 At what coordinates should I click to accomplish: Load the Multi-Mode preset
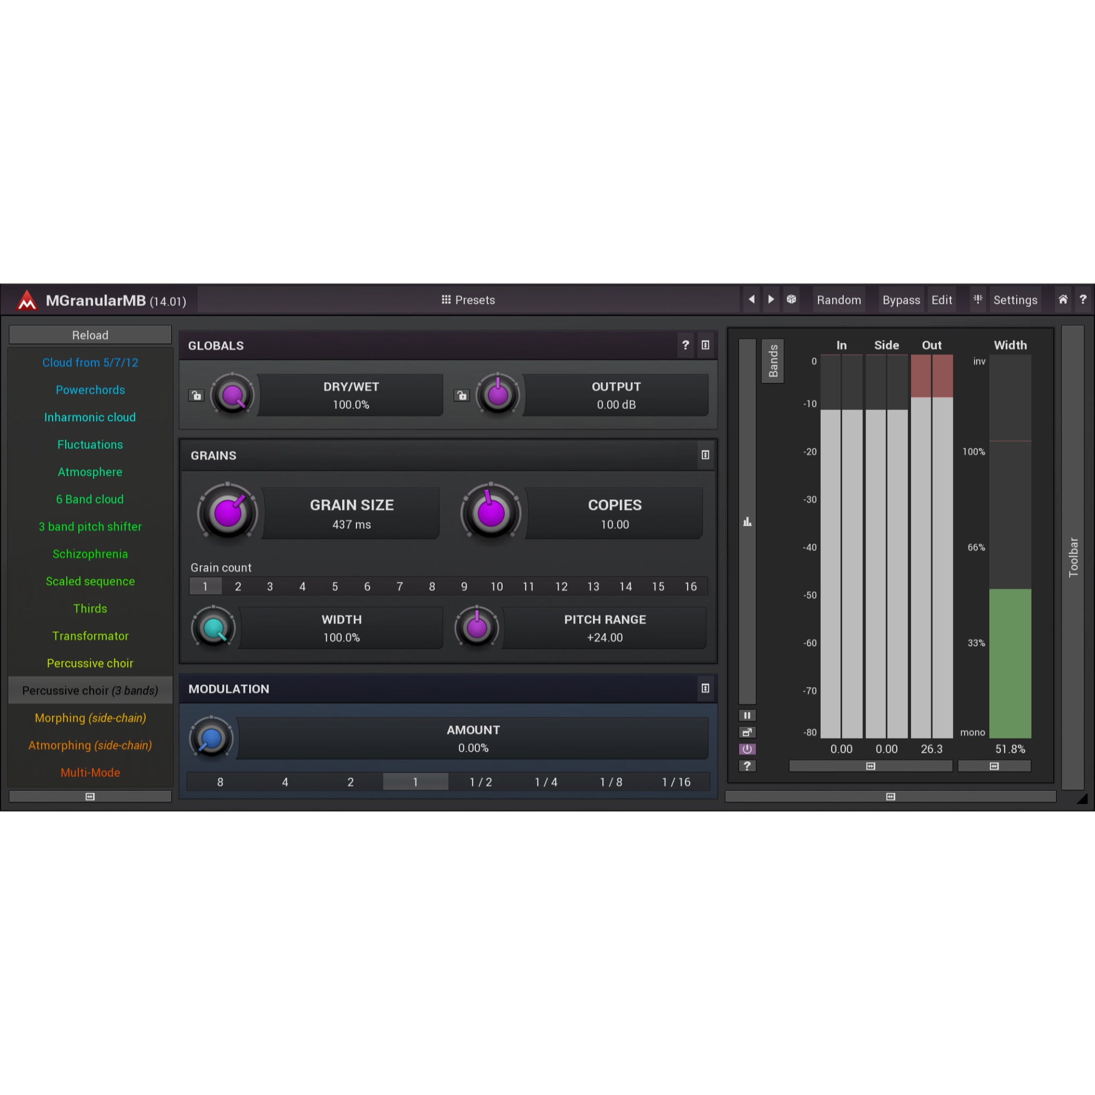(x=90, y=773)
